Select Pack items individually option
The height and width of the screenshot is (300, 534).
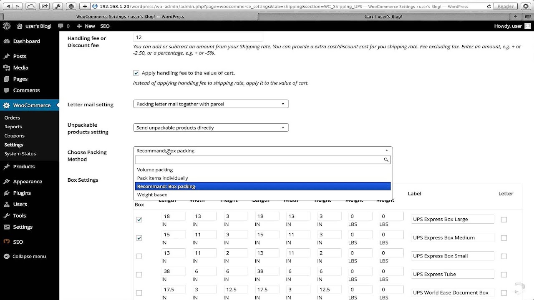pyautogui.click(x=263, y=178)
